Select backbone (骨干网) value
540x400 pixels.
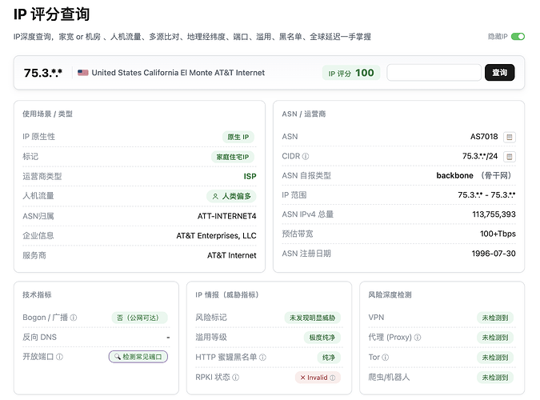[475, 176]
